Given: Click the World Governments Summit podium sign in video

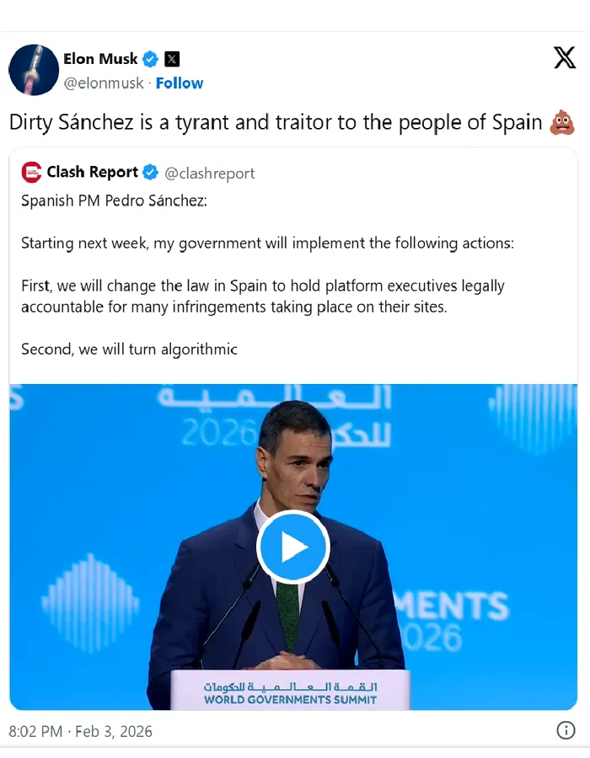Looking at the screenshot, I should click(290, 693).
